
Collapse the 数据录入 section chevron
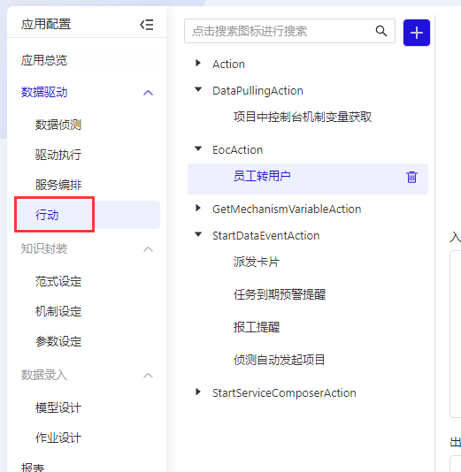148,376
